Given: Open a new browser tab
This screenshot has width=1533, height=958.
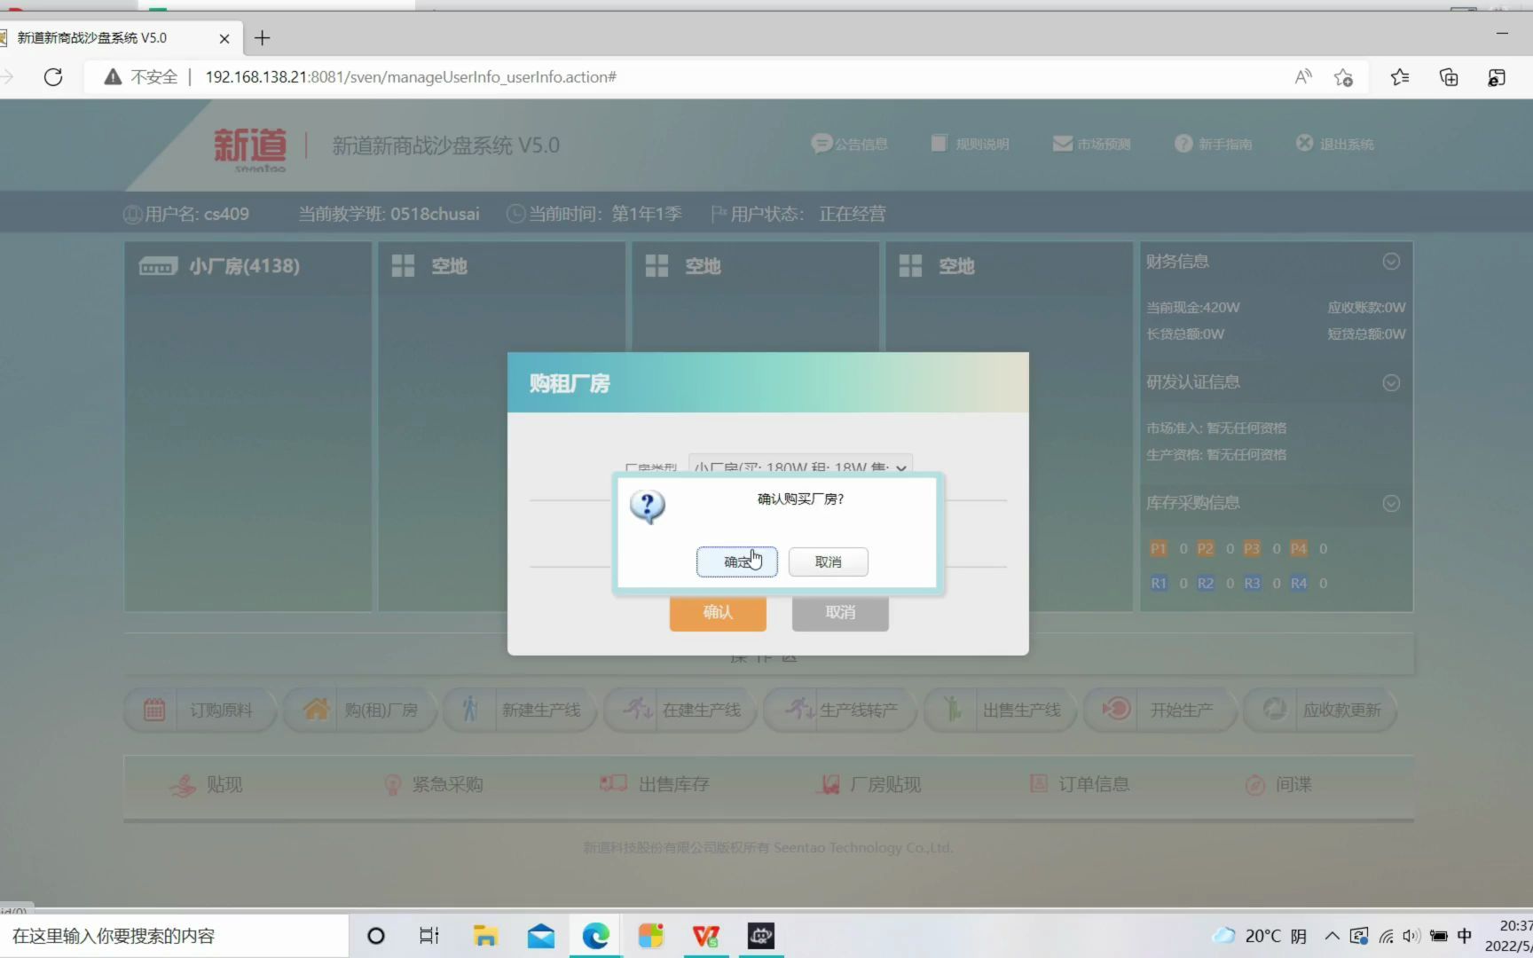Looking at the screenshot, I should pos(262,38).
